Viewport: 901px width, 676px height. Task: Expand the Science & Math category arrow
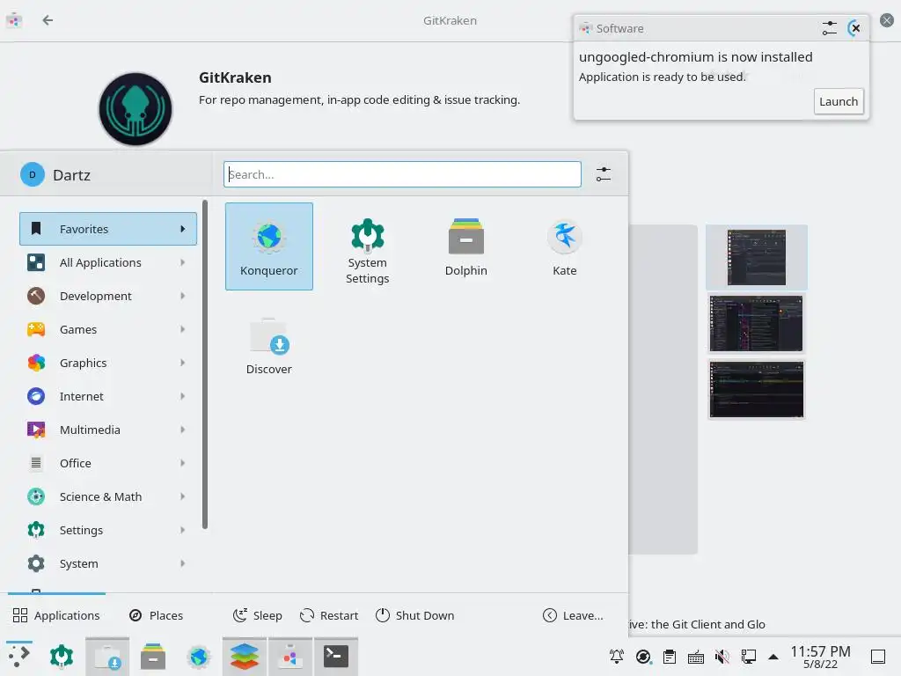click(182, 496)
